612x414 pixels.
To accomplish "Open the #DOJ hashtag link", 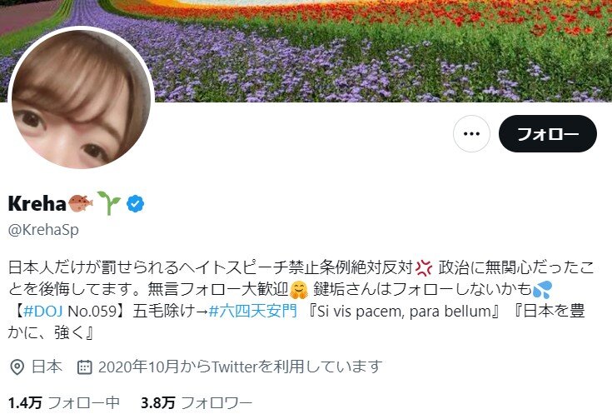I will pyautogui.click(x=43, y=312).
